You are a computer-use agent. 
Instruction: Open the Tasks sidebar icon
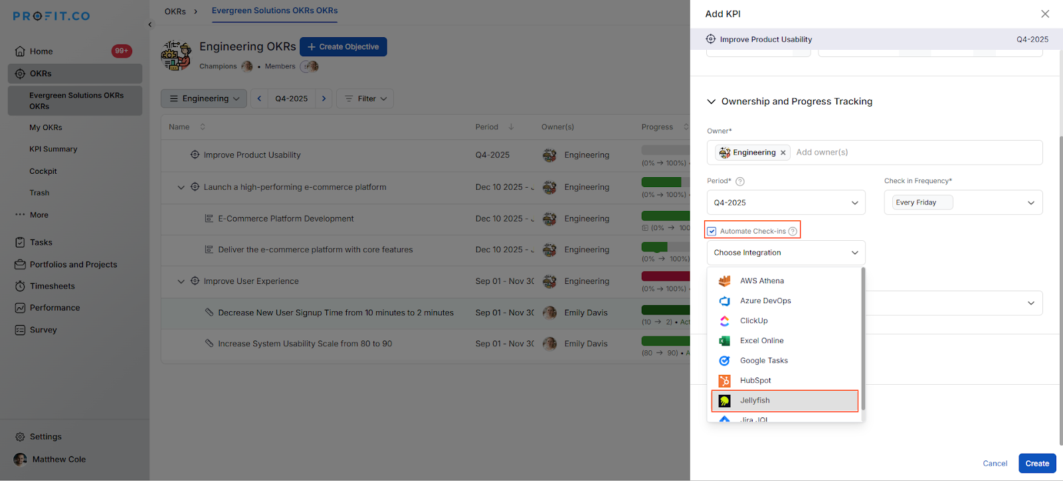pos(20,242)
